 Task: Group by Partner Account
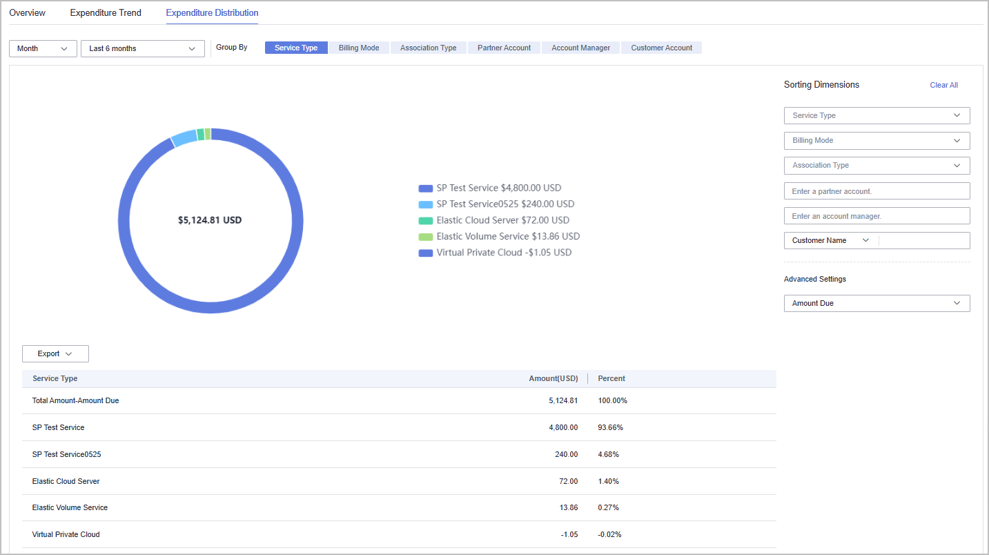coord(504,48)
